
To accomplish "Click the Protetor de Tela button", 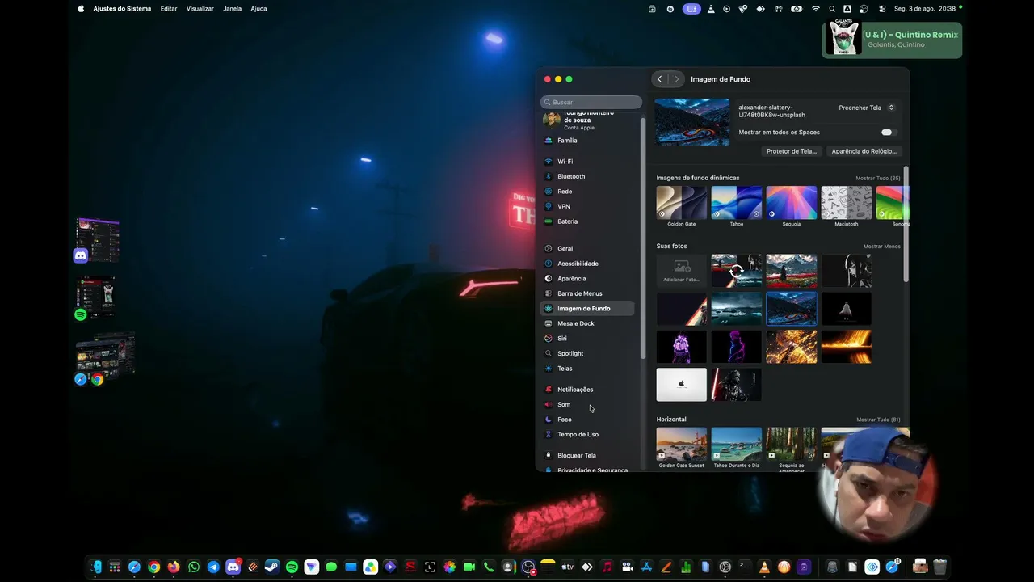I will (792, 151).
